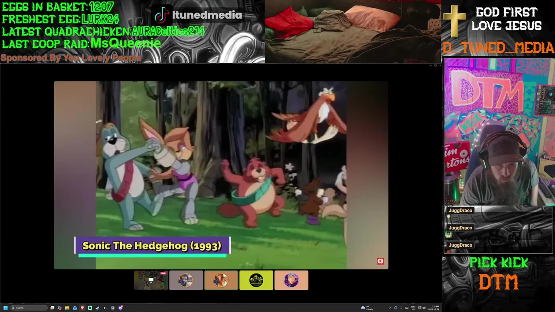Select the orange participant thumbnail
This screenshot has width=555, height=312.
click(221, 280)
